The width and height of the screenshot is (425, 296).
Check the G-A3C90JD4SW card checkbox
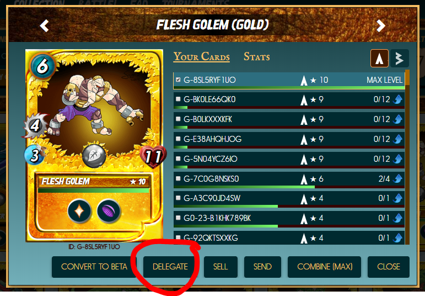pos(178,198)
